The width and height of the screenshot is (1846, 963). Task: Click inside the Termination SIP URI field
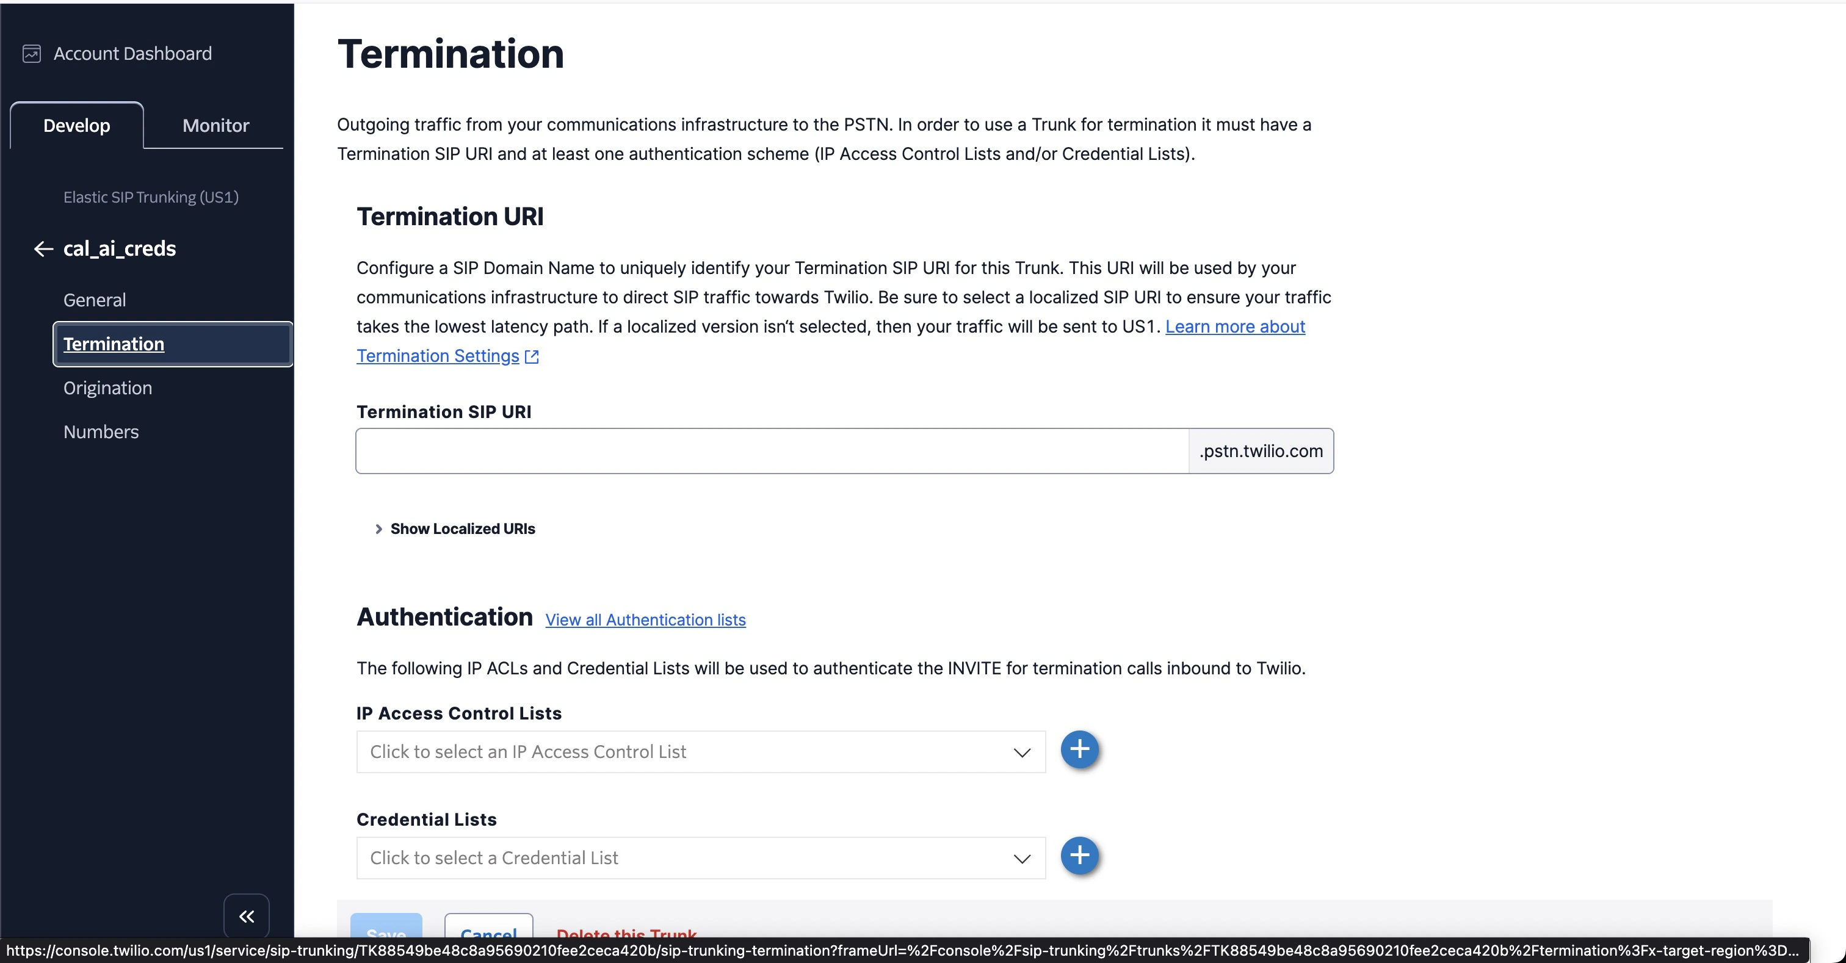point(767,451)
